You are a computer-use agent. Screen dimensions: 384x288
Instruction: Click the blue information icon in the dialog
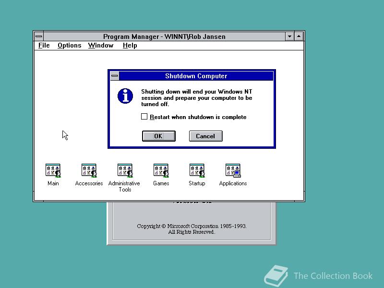[x=125, y=96]
